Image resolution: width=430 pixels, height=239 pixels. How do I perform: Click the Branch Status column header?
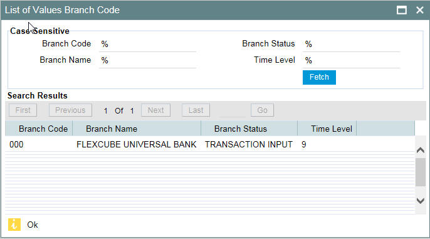point(249,129)
